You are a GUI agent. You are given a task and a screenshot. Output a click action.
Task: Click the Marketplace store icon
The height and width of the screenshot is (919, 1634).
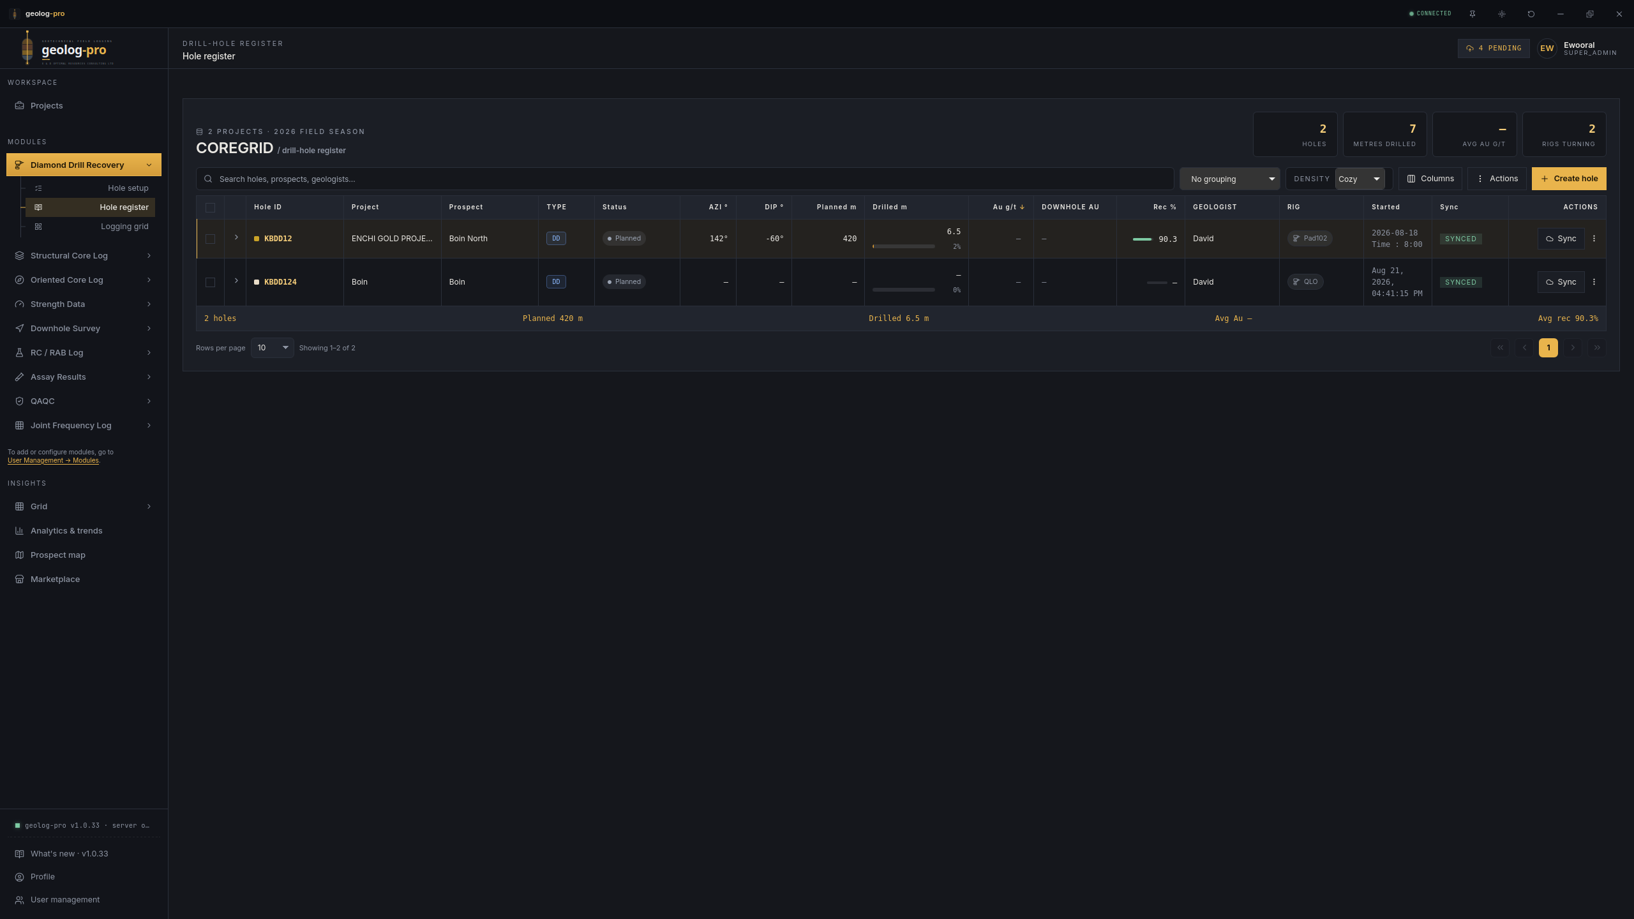coord(19,579)
